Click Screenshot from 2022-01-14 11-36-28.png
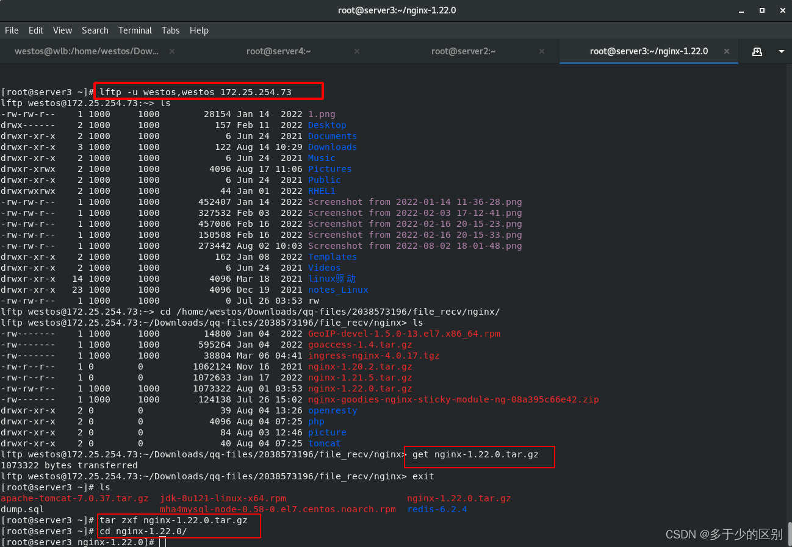This screenshot has height=547, width=792. coord(415,202)
